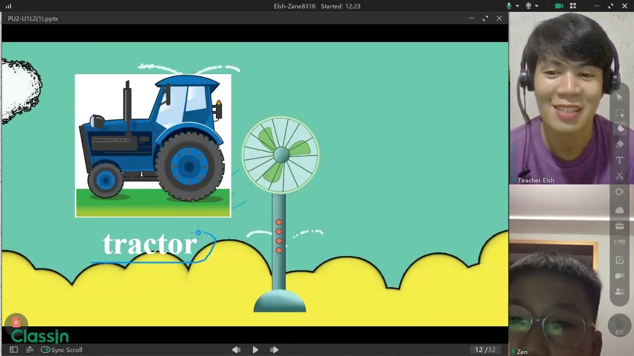This screenshot has height=356, width=634.
Task: Open the participants roster icon
Action: (620, 292)
